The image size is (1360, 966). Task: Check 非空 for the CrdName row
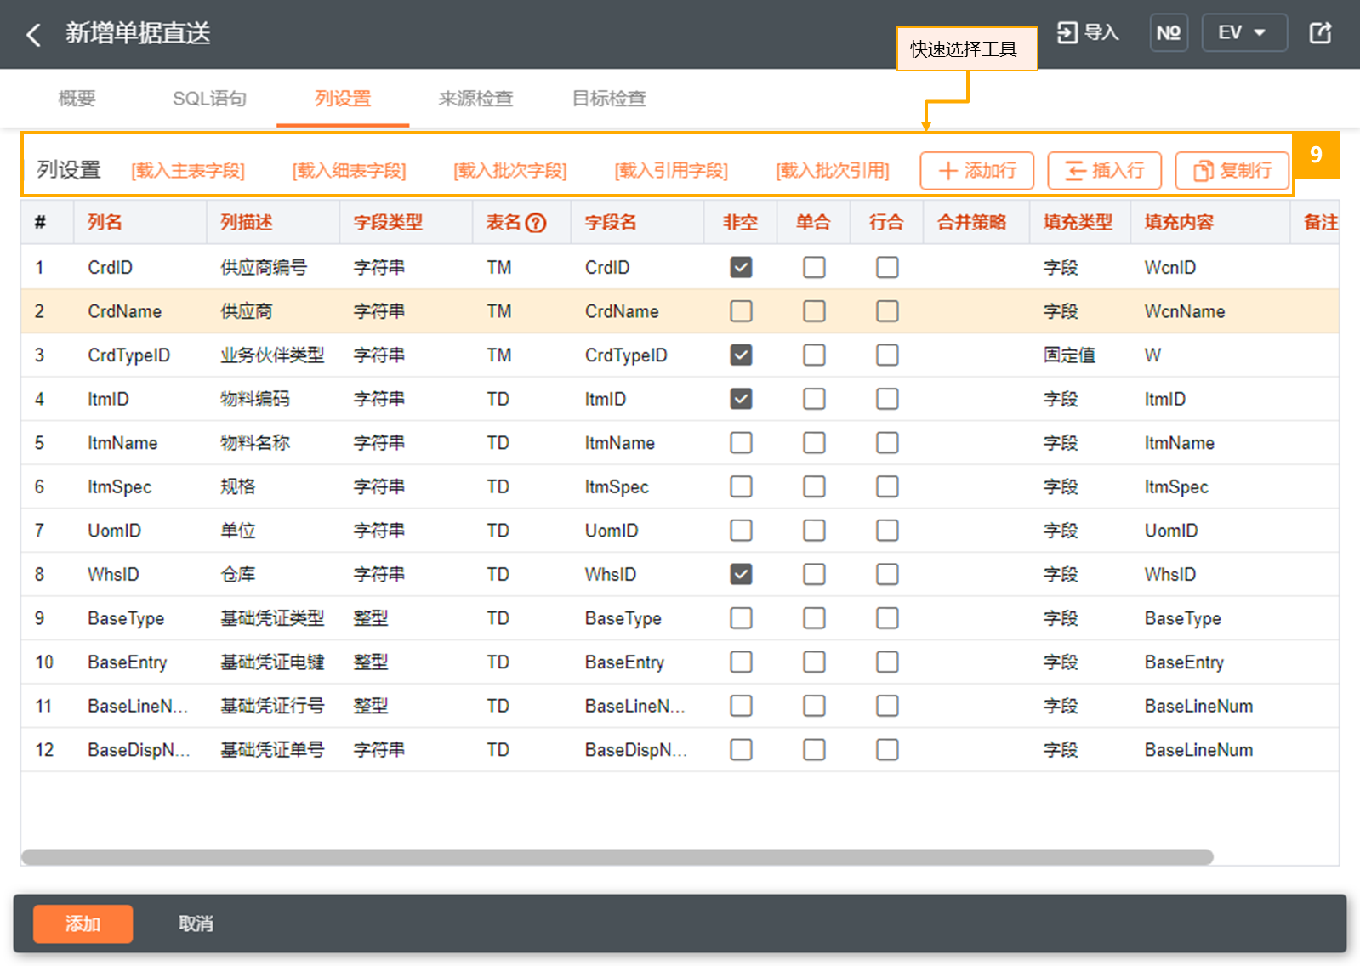[741, 311]
